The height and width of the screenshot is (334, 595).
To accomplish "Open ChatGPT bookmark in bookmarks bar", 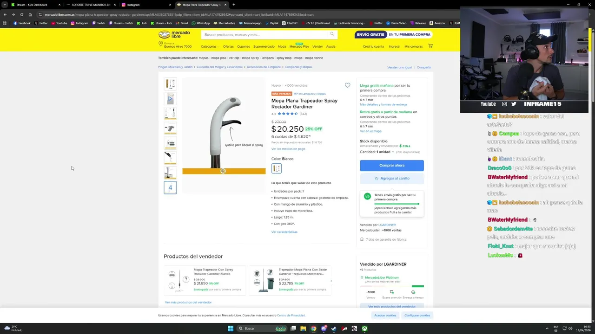I will (x=290, y=23).
